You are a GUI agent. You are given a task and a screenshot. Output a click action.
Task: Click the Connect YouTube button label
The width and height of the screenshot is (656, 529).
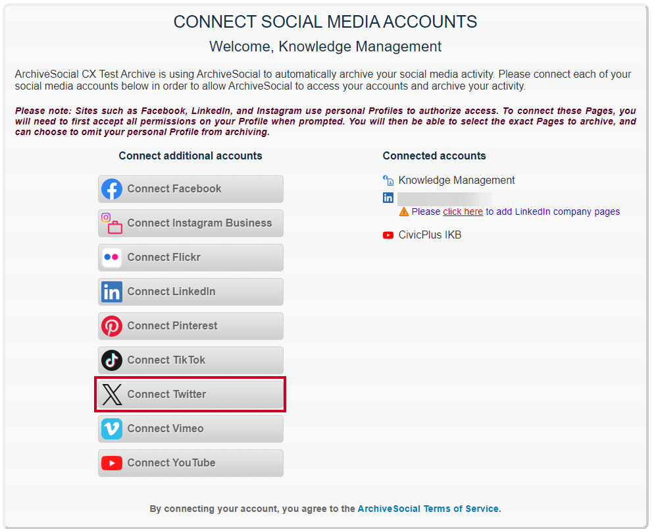point(172,463)
